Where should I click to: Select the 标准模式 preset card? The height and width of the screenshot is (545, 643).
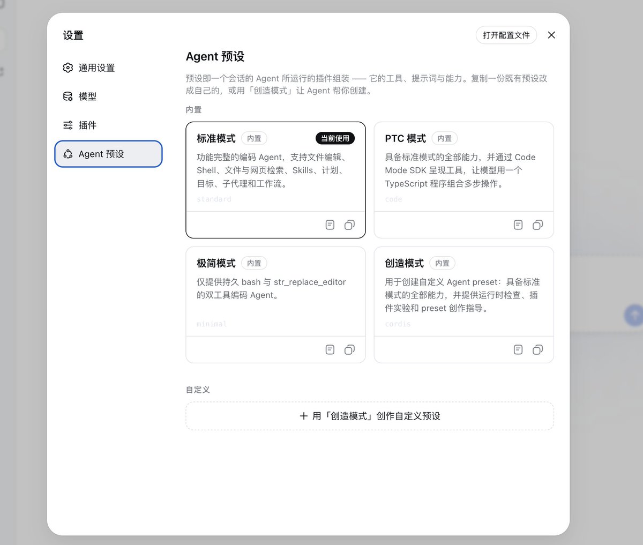click(x=275, y=180)
